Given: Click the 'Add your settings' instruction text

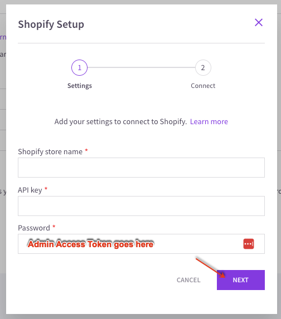Looking at the screenshot, I should 120,122.
